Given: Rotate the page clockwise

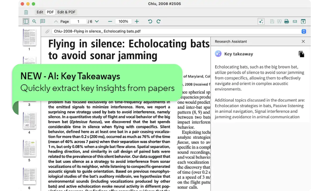Looking at the screenshot, I should point(158,21).
